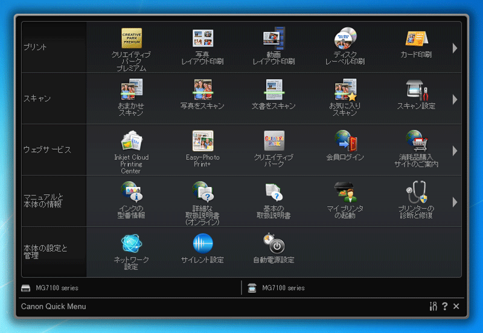Open スキャン設定

pyautogui.click(x=417, y=89)
